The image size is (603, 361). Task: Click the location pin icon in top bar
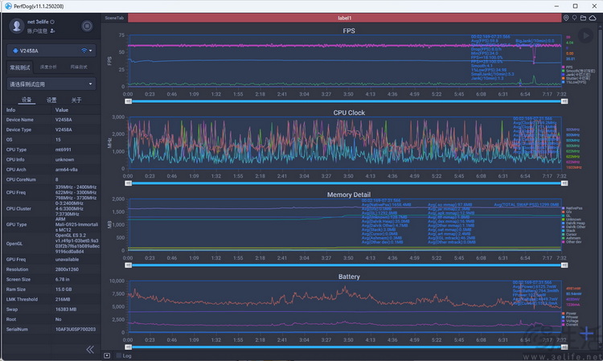click(566, 17)
